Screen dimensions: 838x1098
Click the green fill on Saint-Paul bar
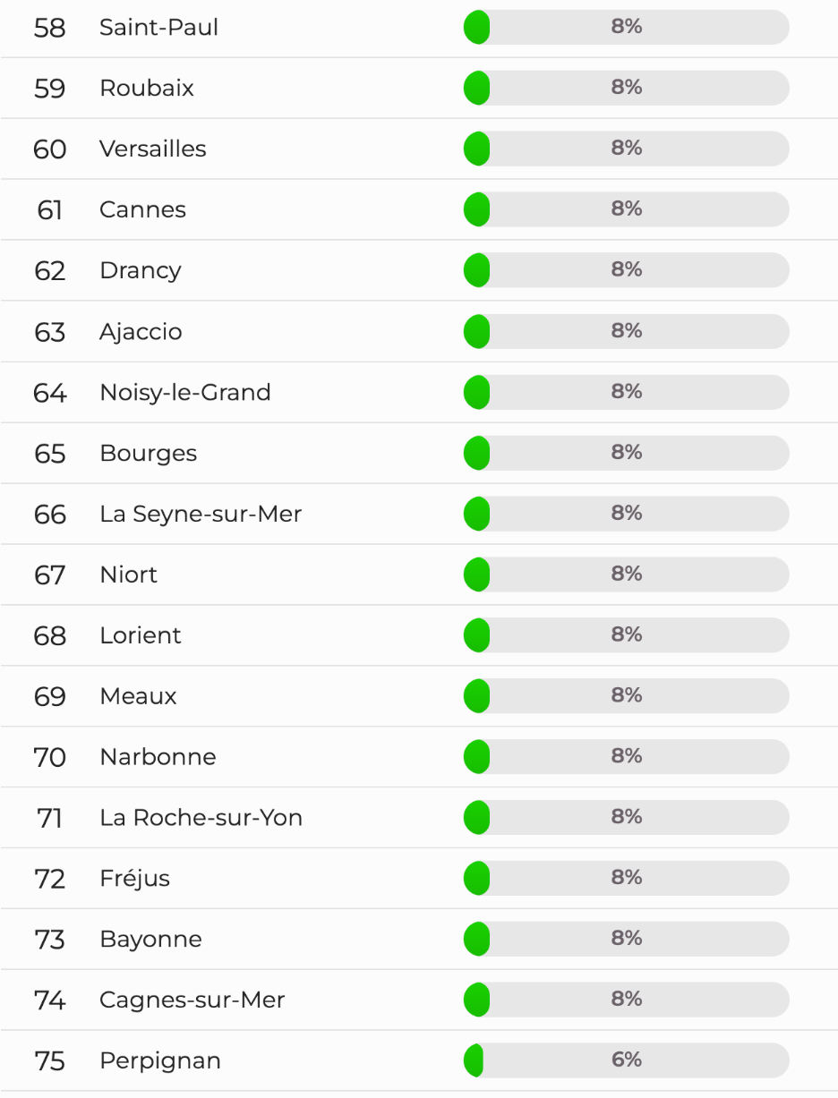tap(476, 27)
